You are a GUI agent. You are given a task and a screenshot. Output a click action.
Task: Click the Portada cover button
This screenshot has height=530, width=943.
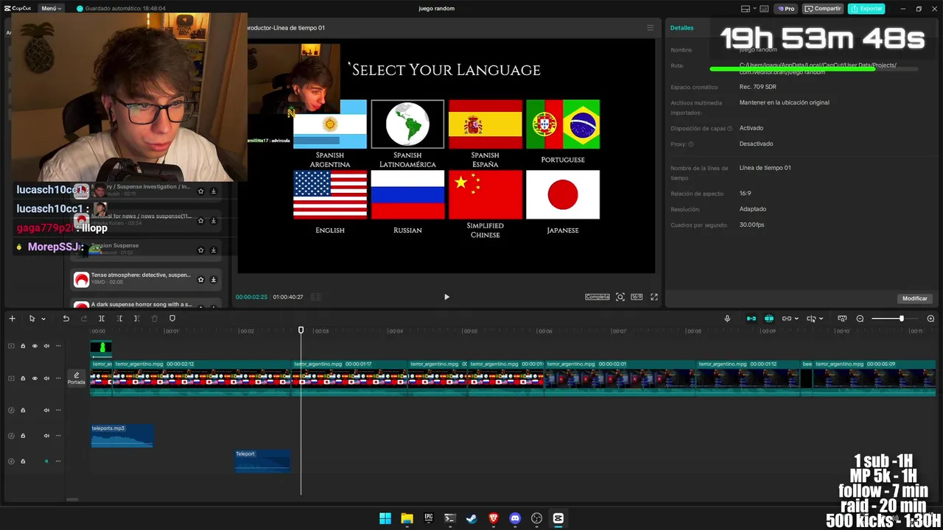click(77, 378)
